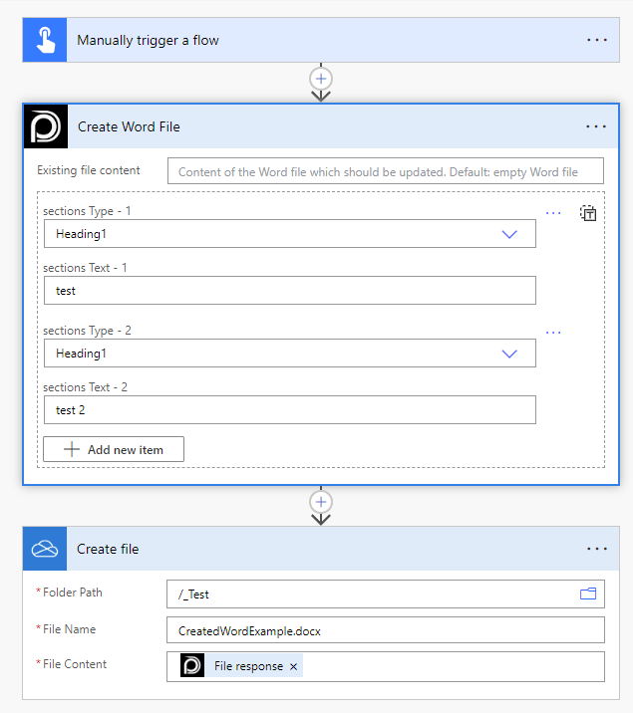Click the OneDrive Create file cloud icon
633x713 pixels.
[x=45, y=549]
